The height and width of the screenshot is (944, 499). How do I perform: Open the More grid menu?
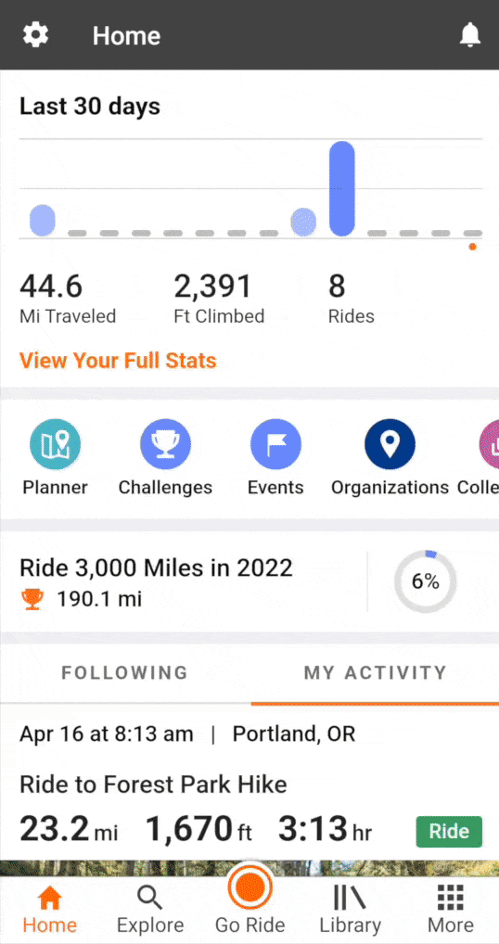pyautogui.click(x=450, y=898)
